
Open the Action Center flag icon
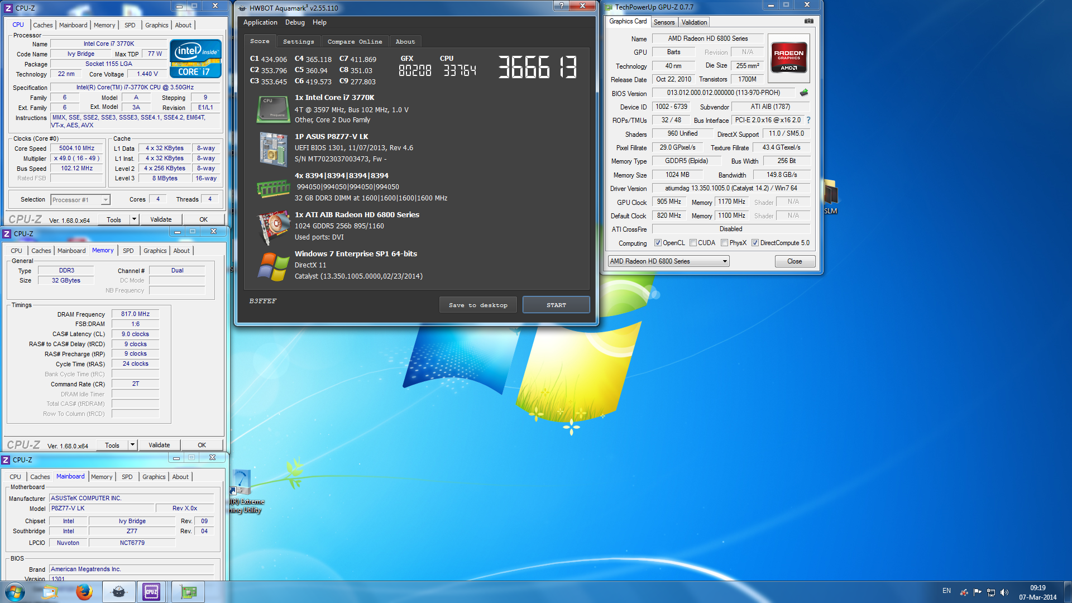click(x=977, y=592)
